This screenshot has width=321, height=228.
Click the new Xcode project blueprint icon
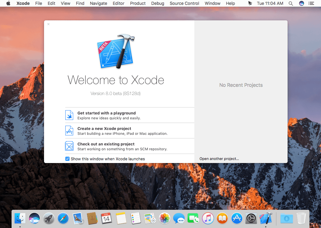[69, 131]
